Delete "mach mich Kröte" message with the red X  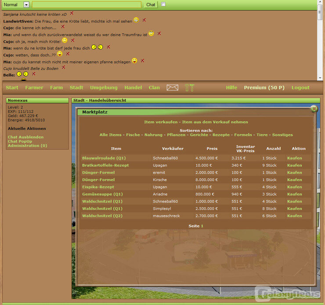pos(73,40)
